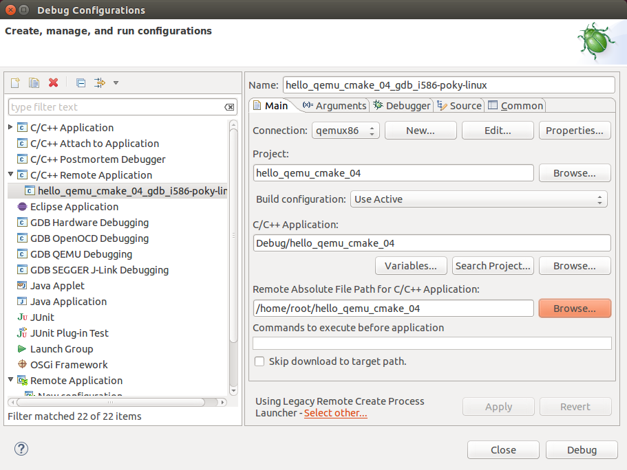Image resolution: width=627 pixels, height=470 pixels.
Task: Open the Connection dropdown showing qemux86
Action: [x=346, y=131]
